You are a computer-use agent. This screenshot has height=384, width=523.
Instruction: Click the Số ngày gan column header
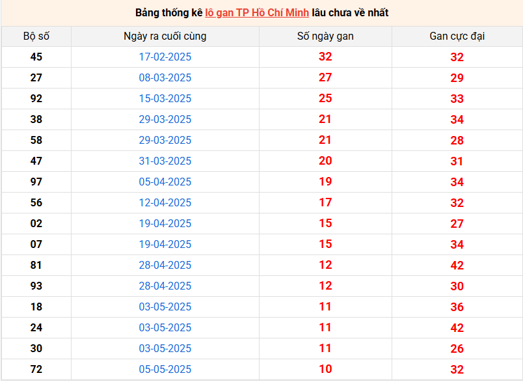pos(325,36)
